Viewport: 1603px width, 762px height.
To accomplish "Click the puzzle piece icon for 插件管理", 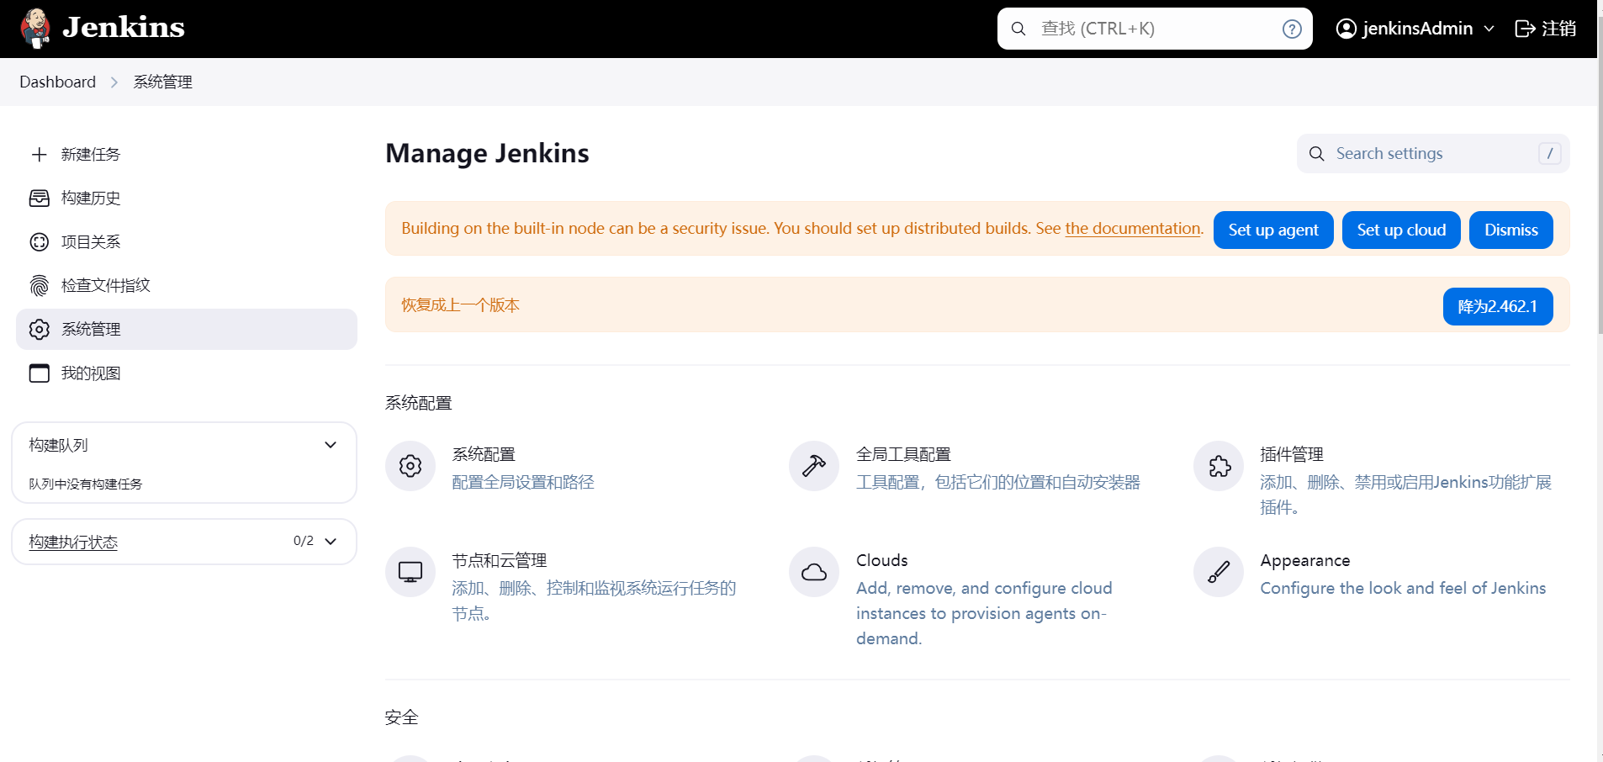I will pos(1219,466).
